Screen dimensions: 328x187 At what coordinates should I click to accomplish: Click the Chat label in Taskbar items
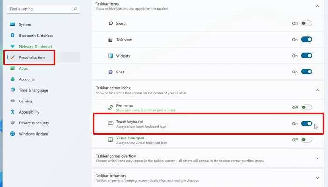tap(120, 72)
